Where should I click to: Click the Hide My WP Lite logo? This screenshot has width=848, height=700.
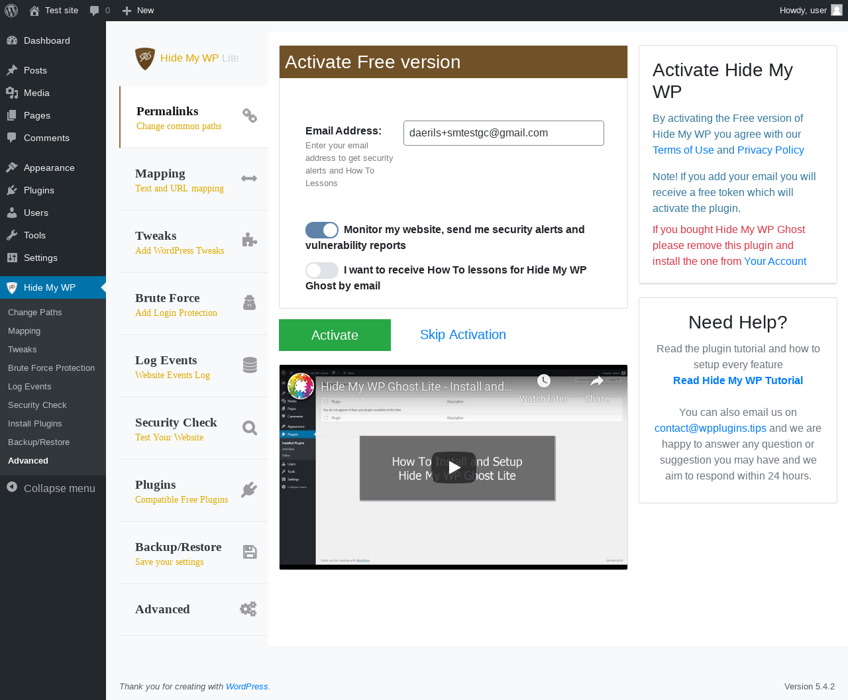pyautogui.click(x=145, y=58)
